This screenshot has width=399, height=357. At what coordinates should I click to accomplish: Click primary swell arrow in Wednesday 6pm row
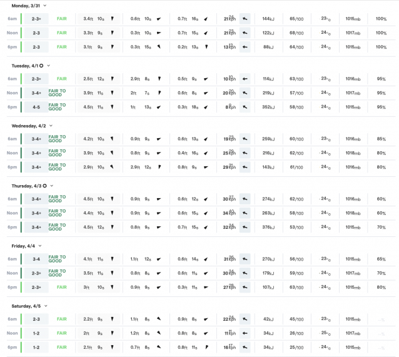click(x=113, y=167)
